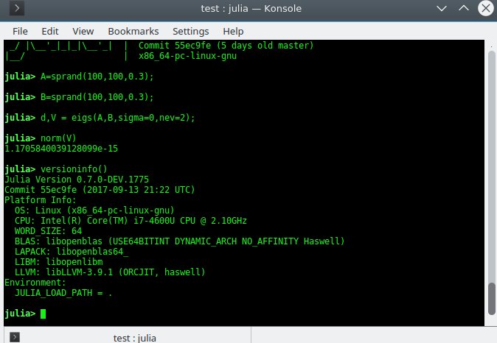Viewport: 497px width, 343px height.
Task: Click the 'B=sprand(100,100,0.3);' command line
Action: [x=97, y=97]
